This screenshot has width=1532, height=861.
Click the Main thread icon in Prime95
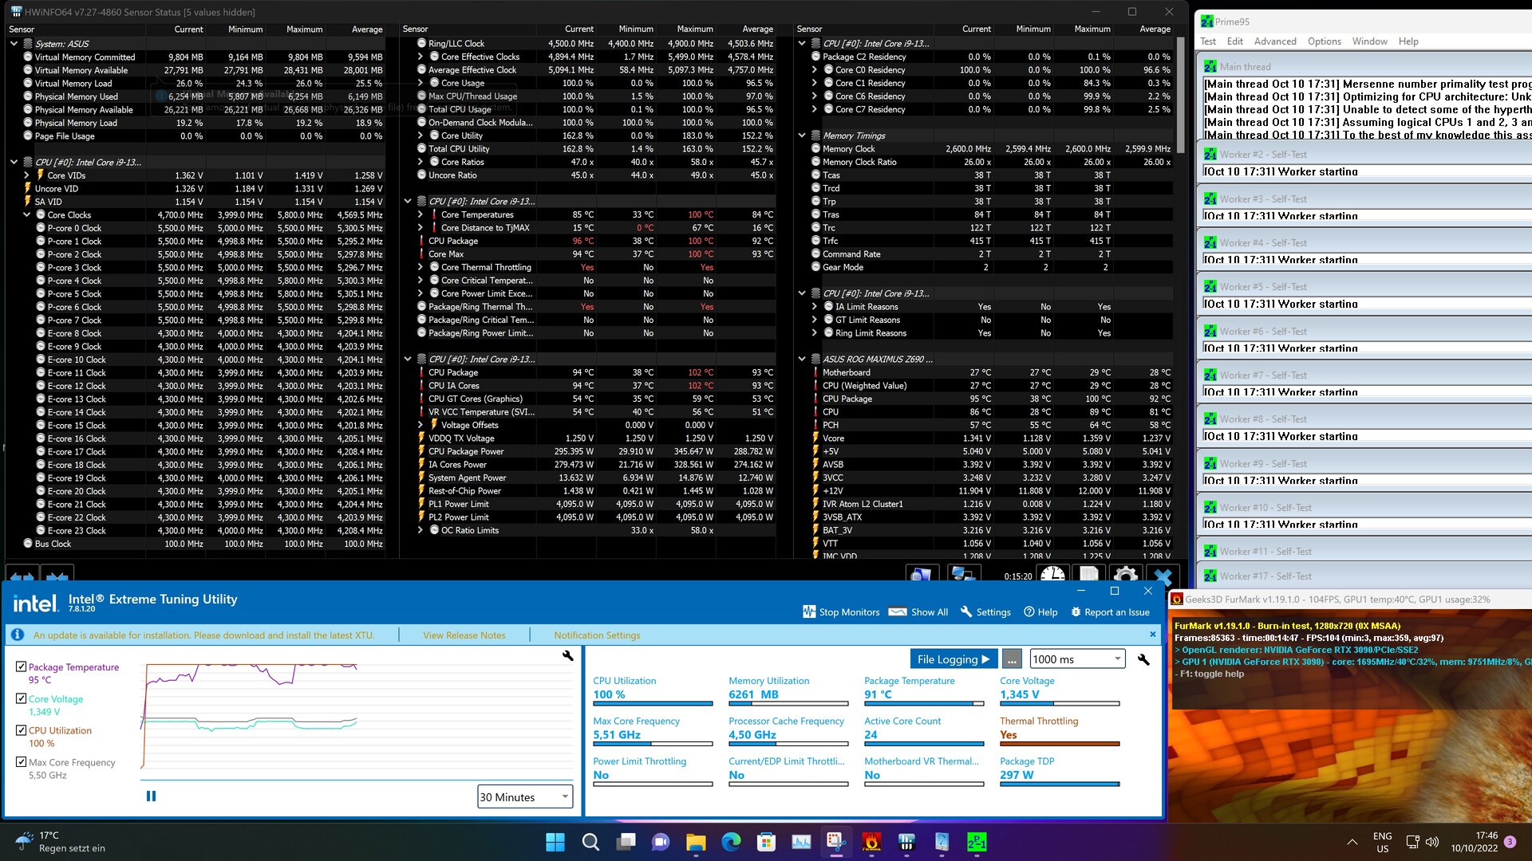[x=1210, y=67]
